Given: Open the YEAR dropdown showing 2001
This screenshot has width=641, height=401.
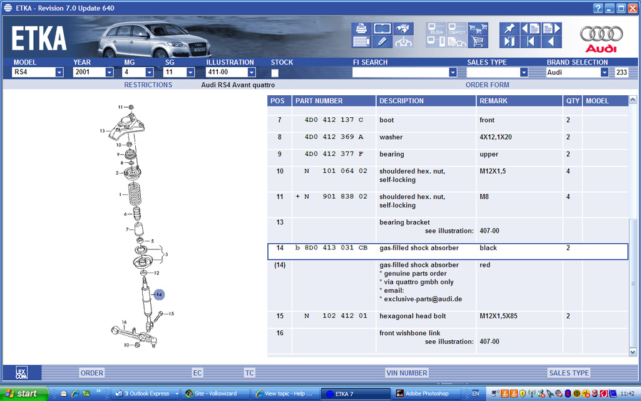Looking at the screenshot, I should point(110,73).
